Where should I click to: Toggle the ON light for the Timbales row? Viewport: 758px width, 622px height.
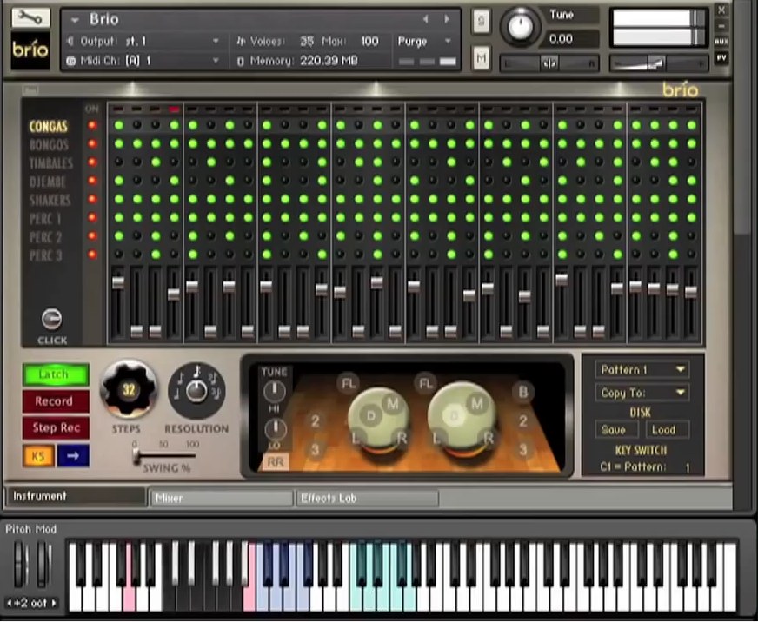(x=92, y=162)
